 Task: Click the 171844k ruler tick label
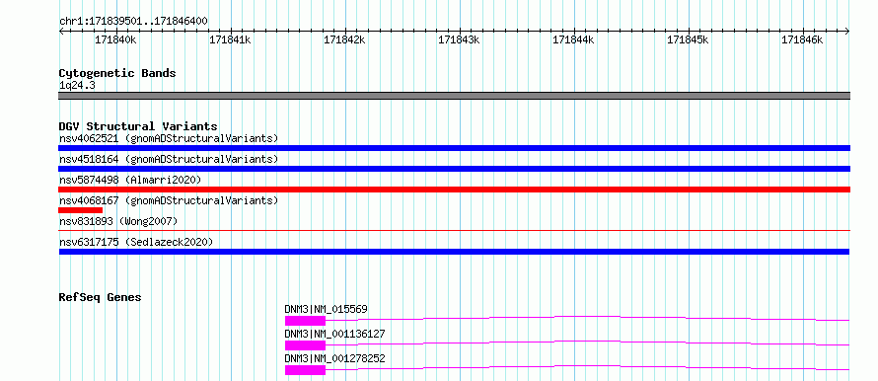[573, 39]
